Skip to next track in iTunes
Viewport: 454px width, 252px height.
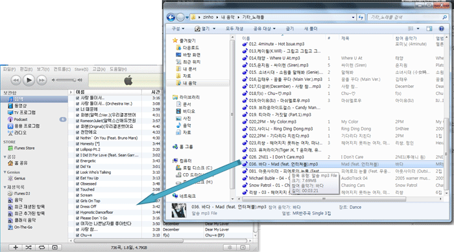pyautogui.click(x=42, y=80)
